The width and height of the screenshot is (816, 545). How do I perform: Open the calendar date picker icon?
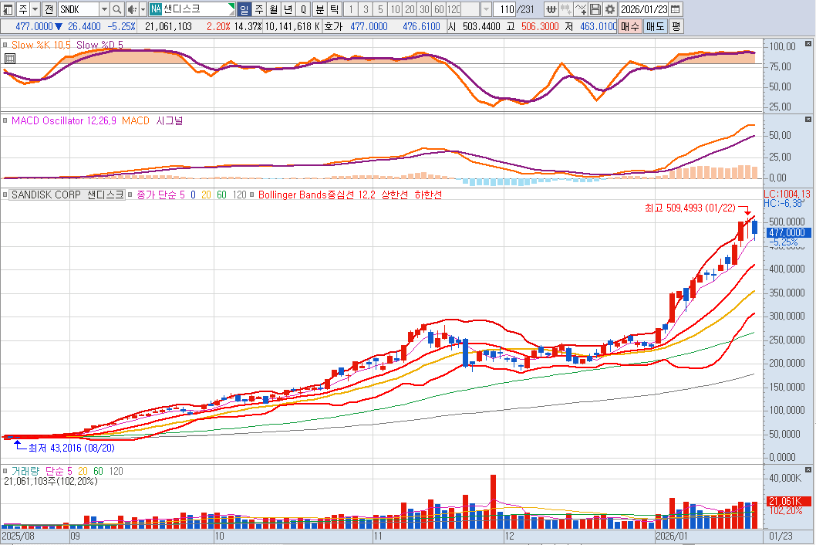pos(676,9)
